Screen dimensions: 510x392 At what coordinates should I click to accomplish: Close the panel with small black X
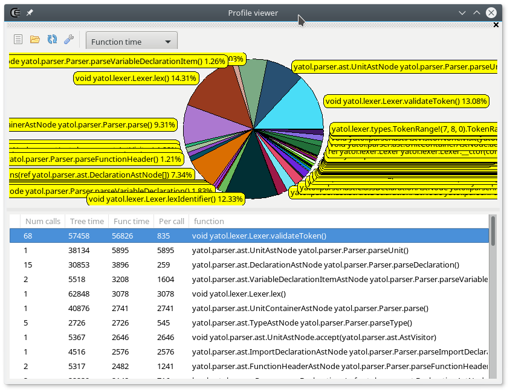pos(496,25)
